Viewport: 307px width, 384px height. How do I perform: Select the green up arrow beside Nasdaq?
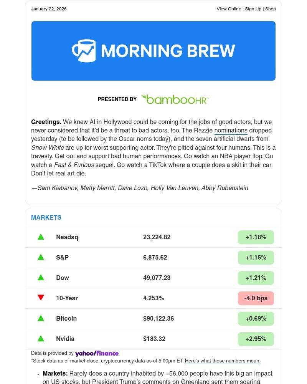[x=41, y=237]
